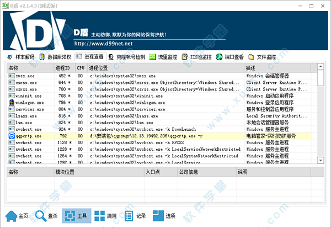Open the 流量监控 tab
The height and width of the screenshot is (228, 331).
click(x=163, y=57)
